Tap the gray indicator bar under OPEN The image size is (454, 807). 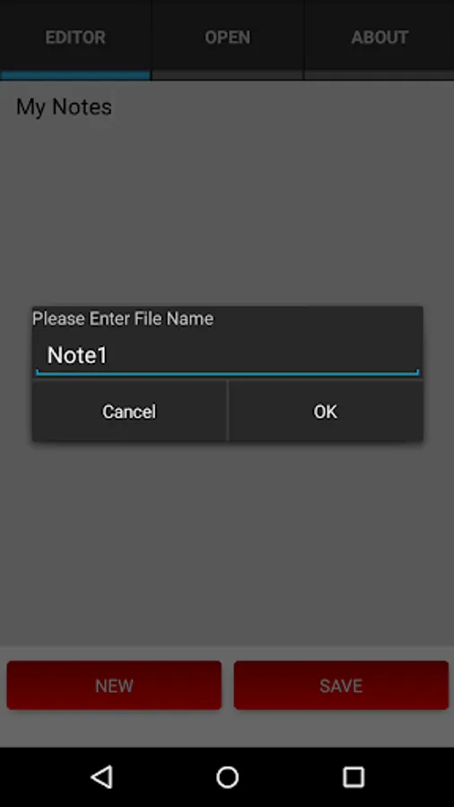tap(228, 75)
